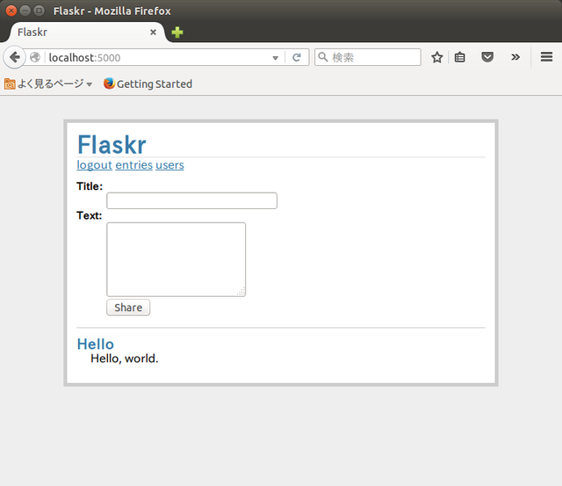Click into the Text textarea

tap(176, 259)
